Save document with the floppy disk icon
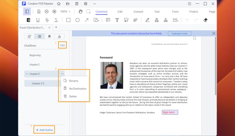Screen dimensions: 235x136 click(77, 4)
